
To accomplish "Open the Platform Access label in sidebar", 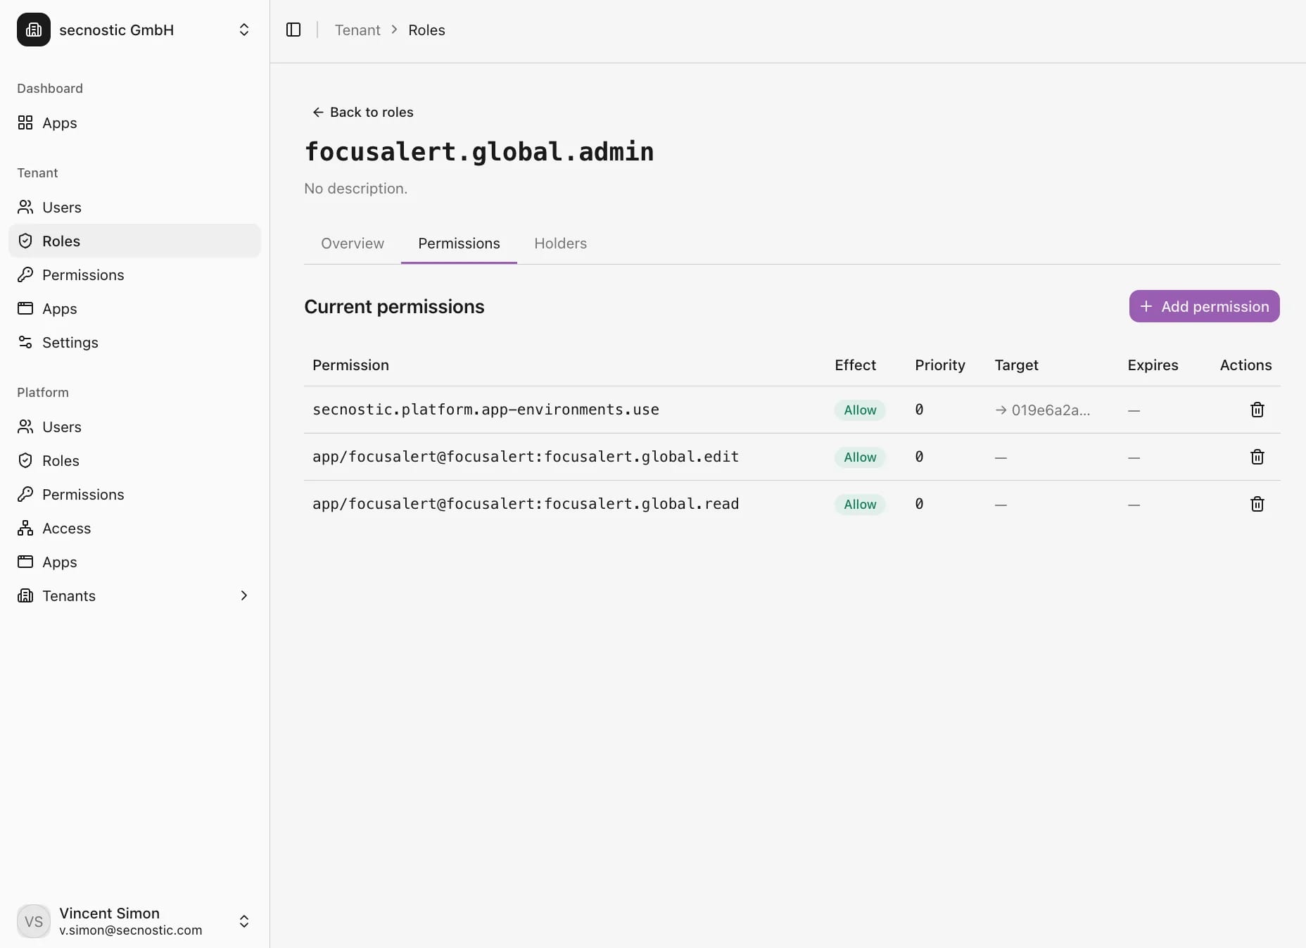I will [x=67, y=528].
